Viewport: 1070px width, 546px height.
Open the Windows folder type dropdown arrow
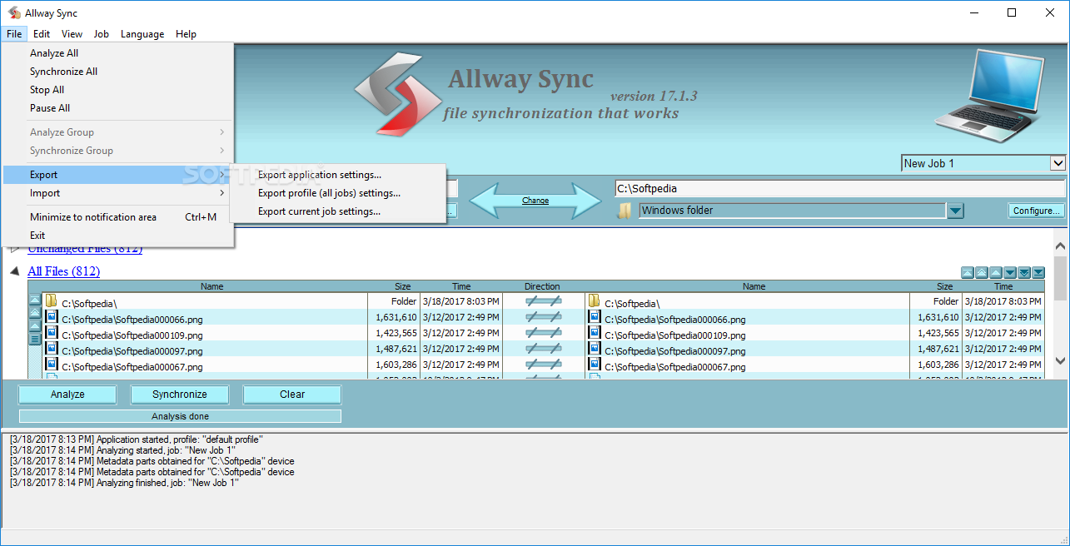(955, 211)
